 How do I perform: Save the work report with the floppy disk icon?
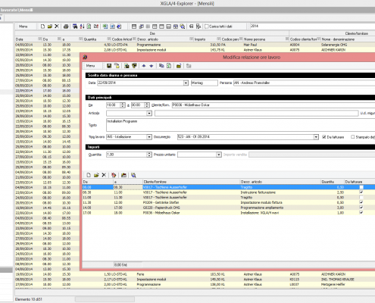pos(109,66)
